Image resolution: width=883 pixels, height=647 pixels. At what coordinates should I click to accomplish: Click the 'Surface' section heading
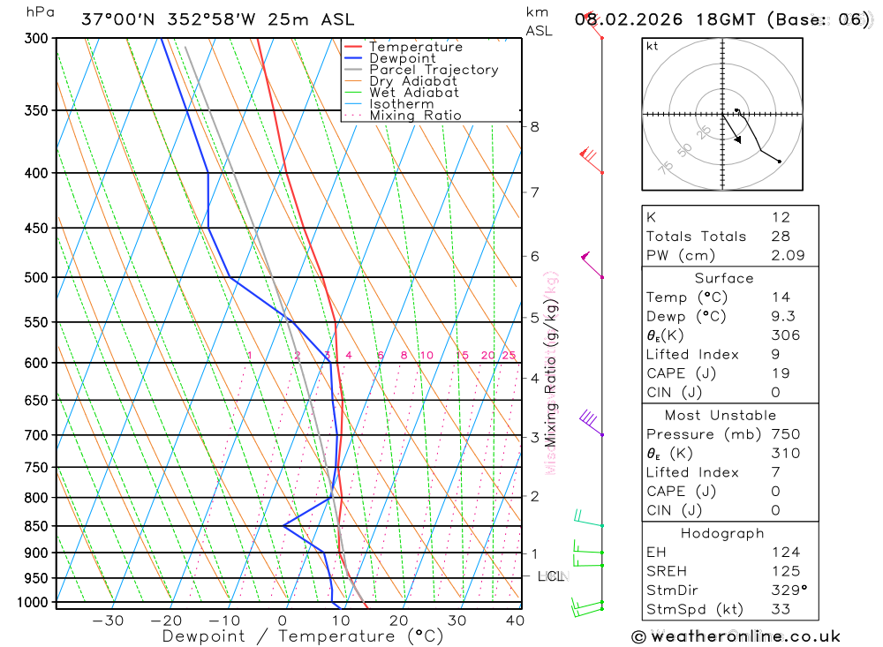[x=724, y=278]
